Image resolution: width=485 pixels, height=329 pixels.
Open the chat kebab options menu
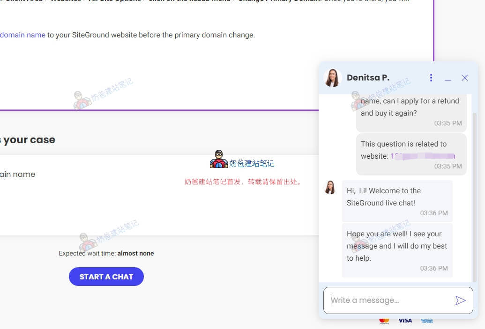pos(431,78)
